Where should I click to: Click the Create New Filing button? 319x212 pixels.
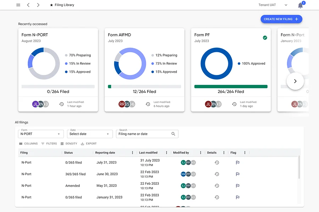click(281, 19)
